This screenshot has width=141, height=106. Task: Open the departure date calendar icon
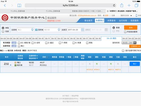[83, 30]
